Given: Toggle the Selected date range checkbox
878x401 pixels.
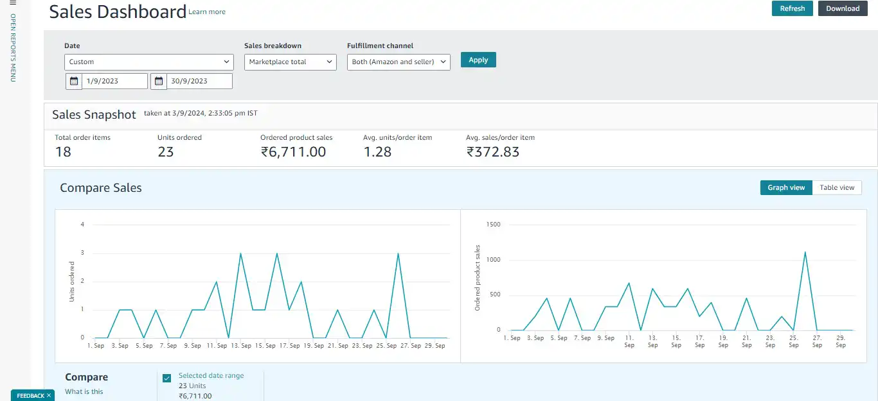Looking at the screenshot, I should [x=167, y=379].
